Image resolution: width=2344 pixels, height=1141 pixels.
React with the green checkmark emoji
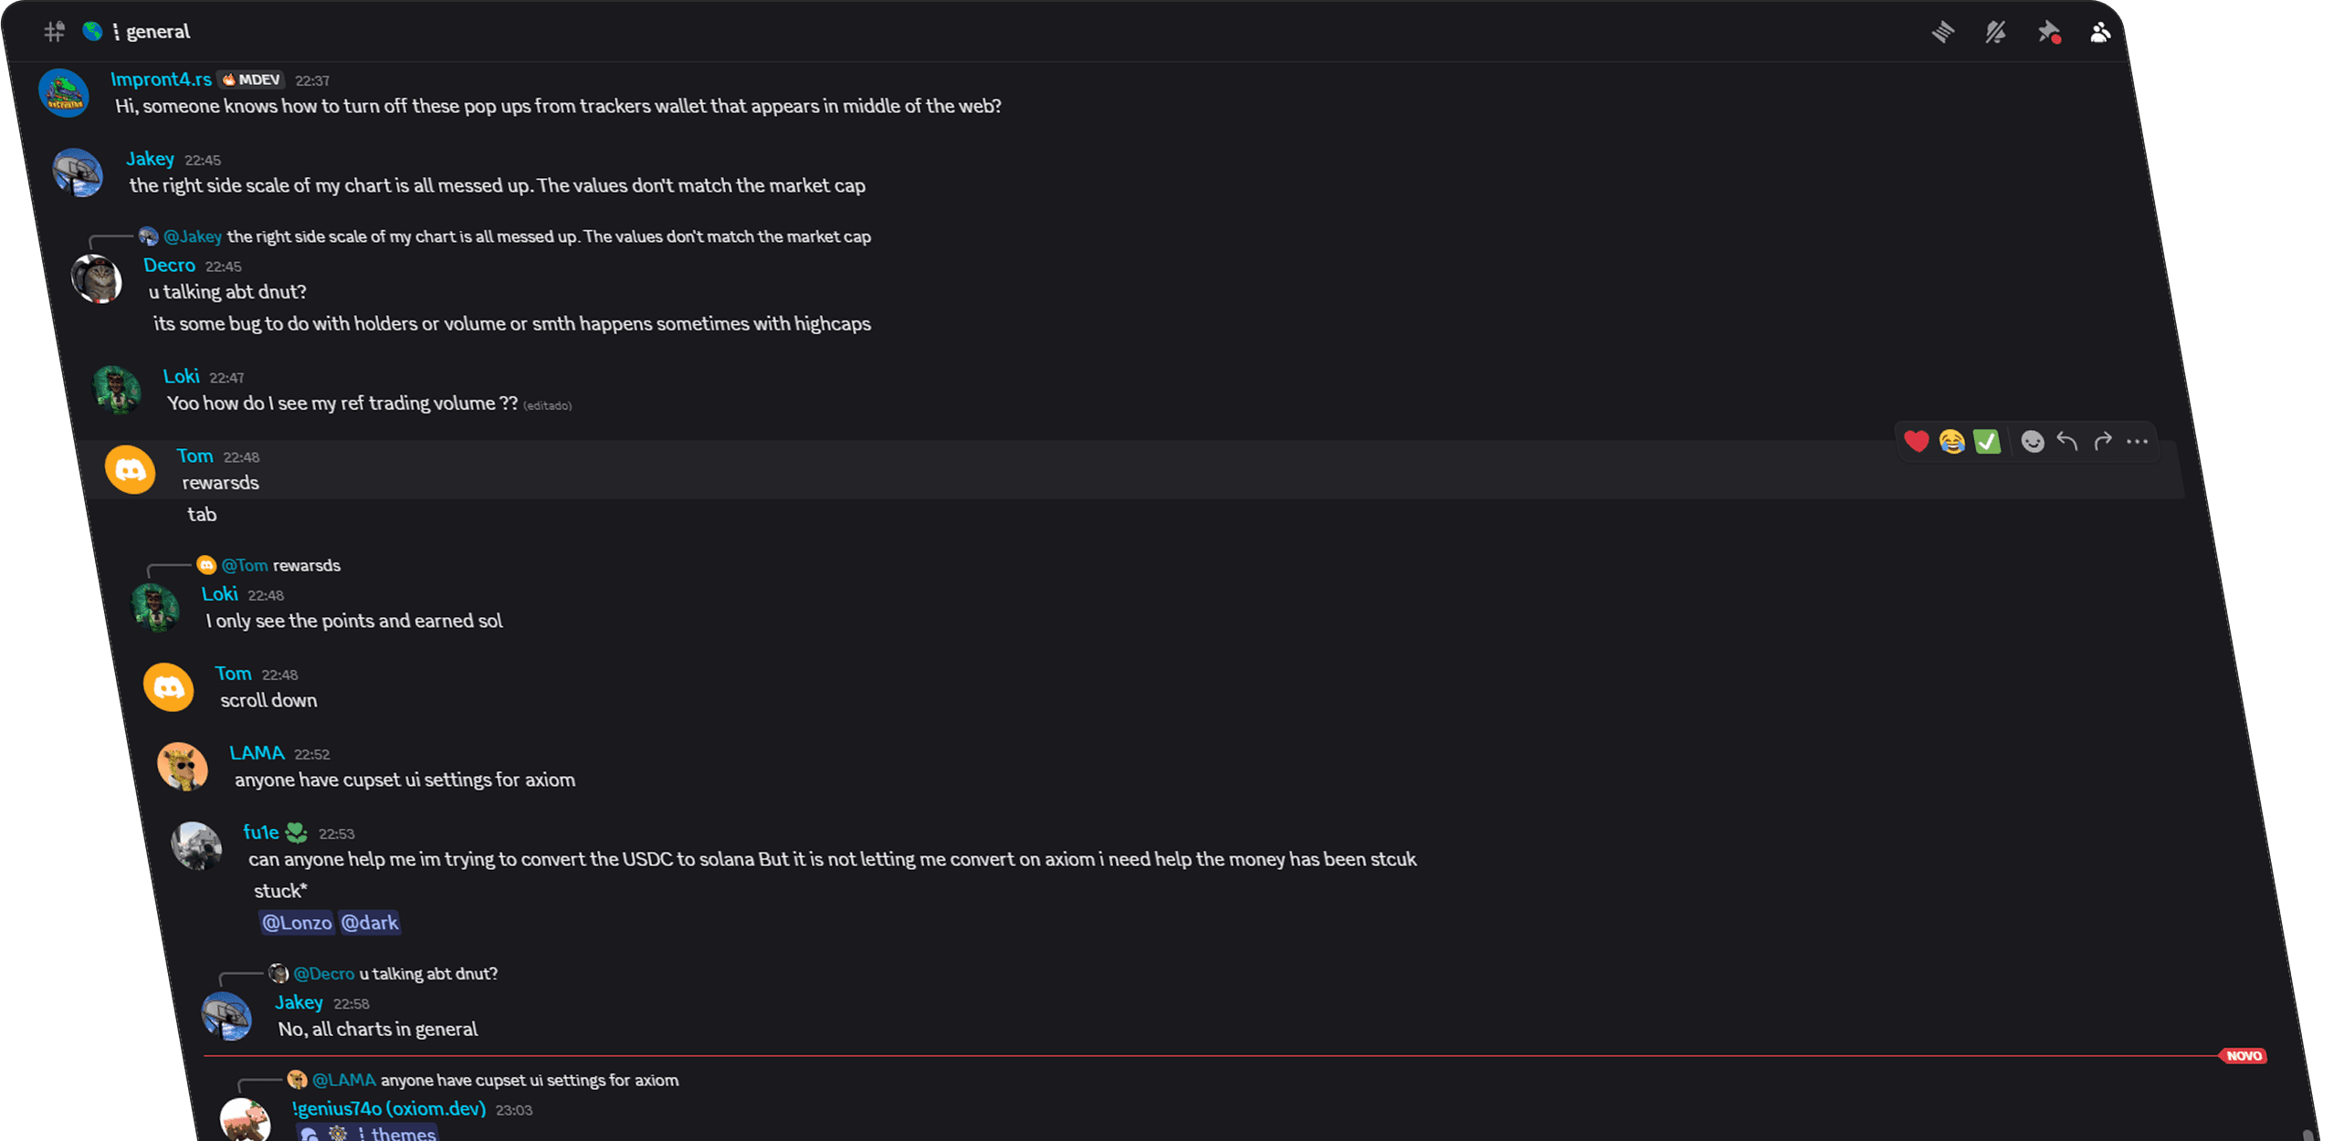point(1987,442)
